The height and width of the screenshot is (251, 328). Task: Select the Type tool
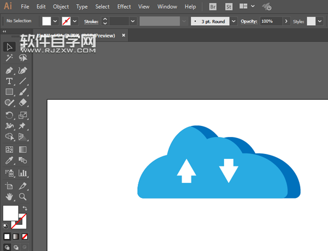9,81
